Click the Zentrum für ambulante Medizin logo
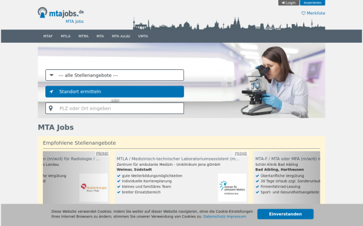Image resolution: width=363 pixels, height=226 pixels. click(x=232, y=187)
